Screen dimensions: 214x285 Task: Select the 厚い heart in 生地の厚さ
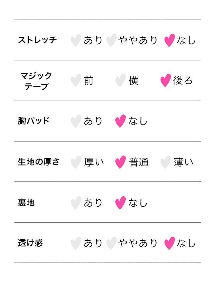click(76, 162)
